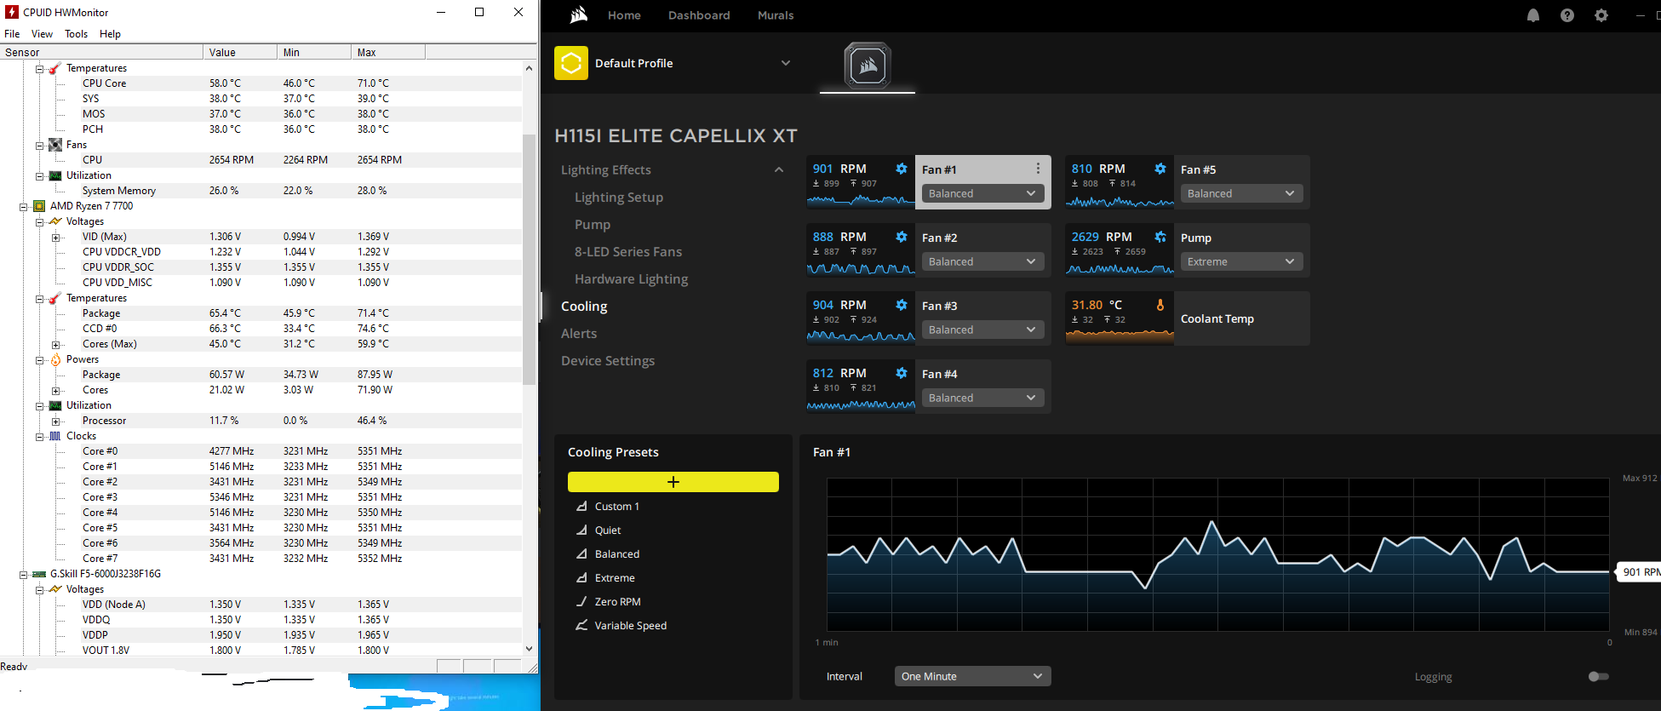Image resolution: width=1661 pixels, height=711 pixels.
Task: Switch to the Dashboard tab
Action: (x=699, y=15)
